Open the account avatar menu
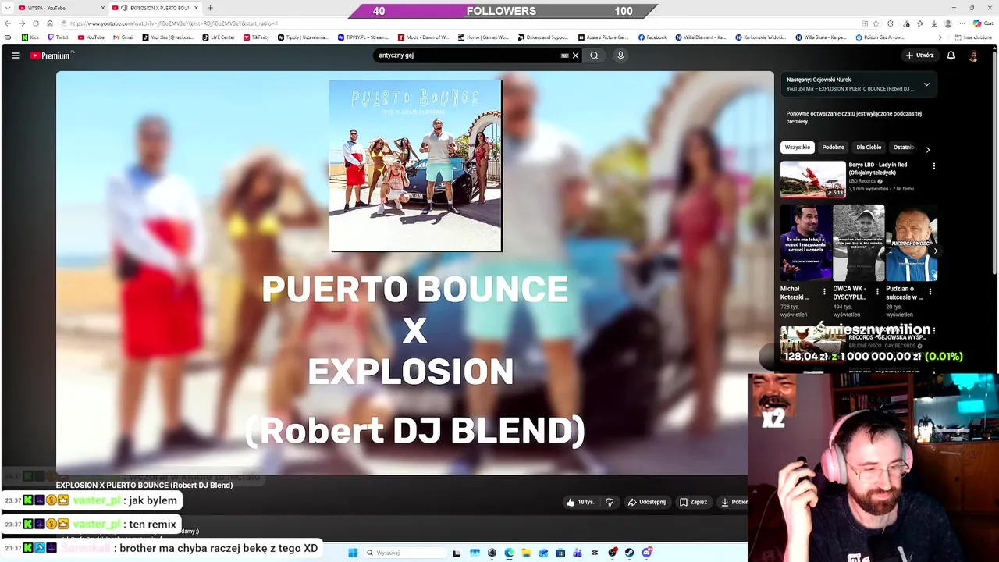 (x=972, y=55)
